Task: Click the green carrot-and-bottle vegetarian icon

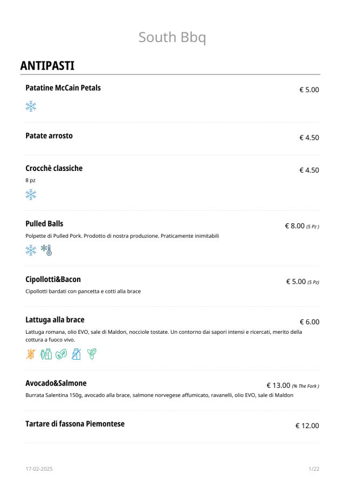Action: click(x=46, y=354)
